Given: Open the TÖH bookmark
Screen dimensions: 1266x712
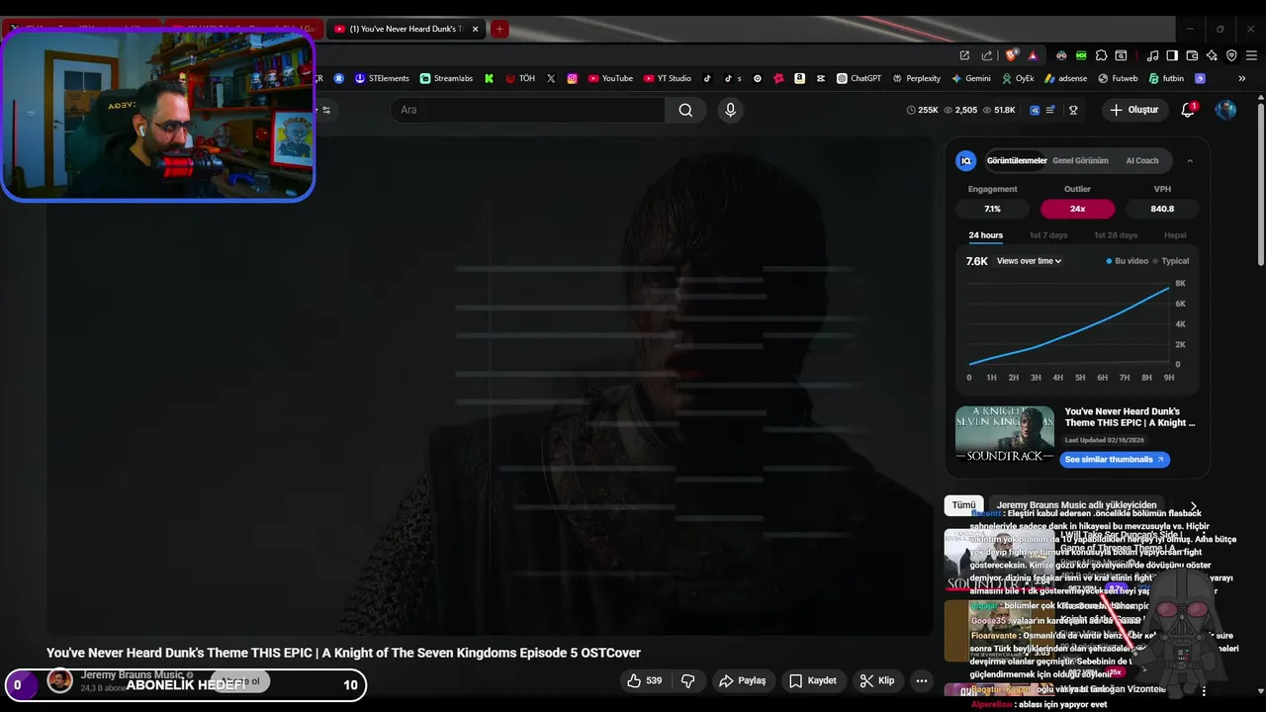Looking at the screenshot, I should pos(520,78).
